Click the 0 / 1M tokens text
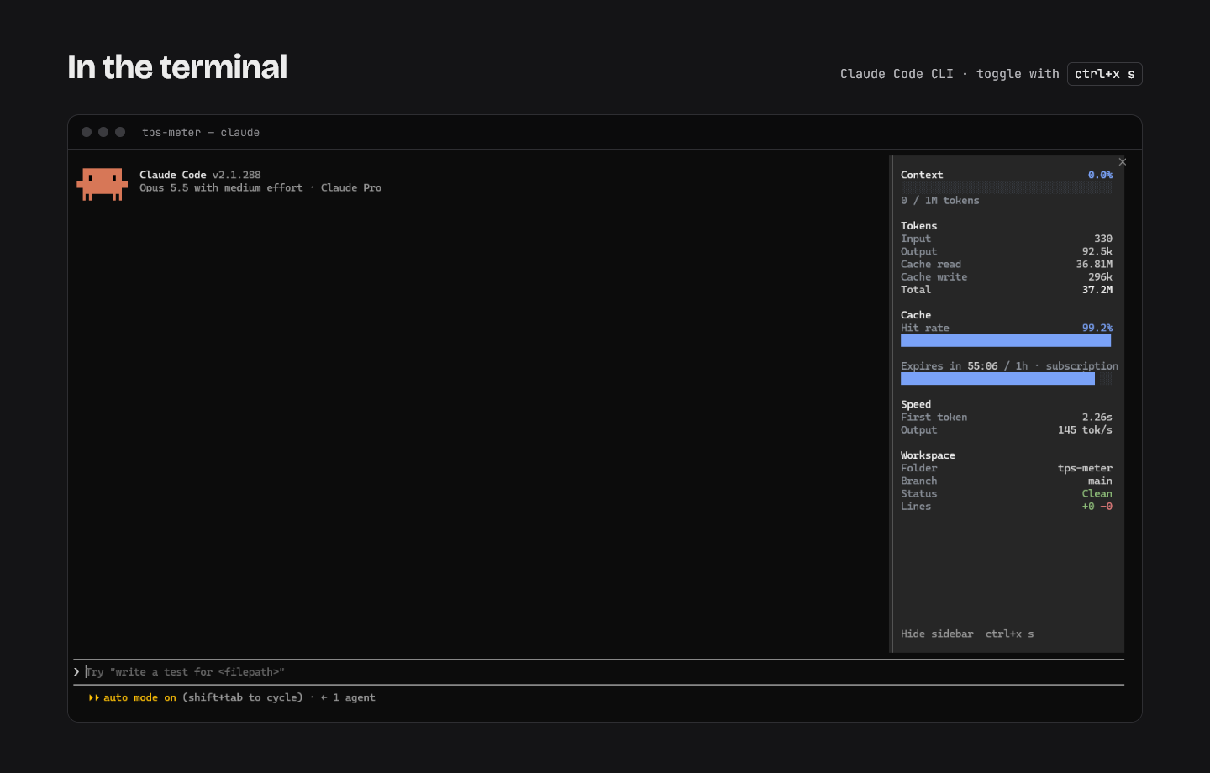1210x773 pixels. point(940,200)
